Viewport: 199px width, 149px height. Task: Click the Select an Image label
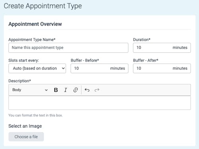point(25,126)
